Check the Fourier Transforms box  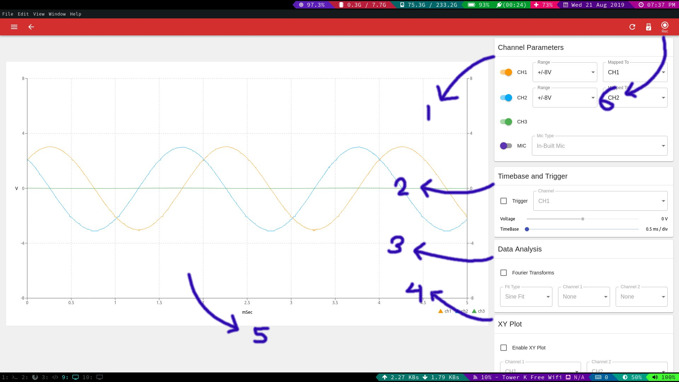(504, 273)
